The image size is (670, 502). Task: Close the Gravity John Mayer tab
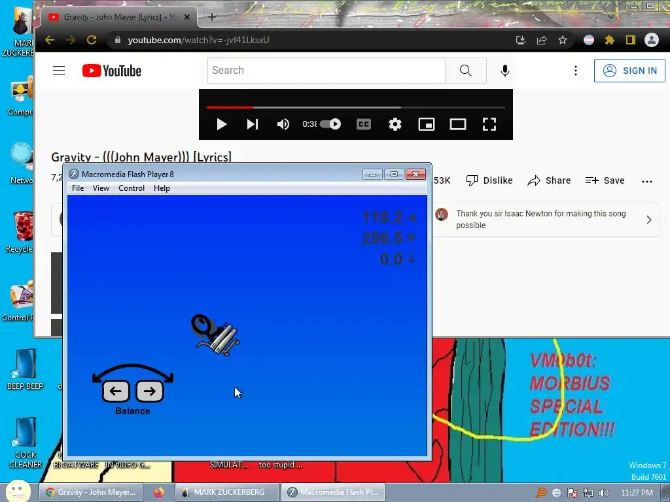[187, 17]
